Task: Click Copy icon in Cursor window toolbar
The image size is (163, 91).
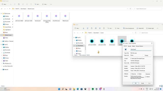Action: tap(88, 28)
